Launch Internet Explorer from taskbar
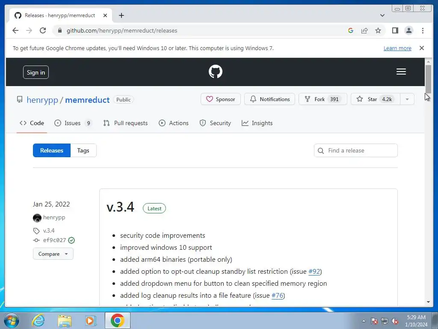The width and height of the screenshot is (438, 329). coord(38,320)
